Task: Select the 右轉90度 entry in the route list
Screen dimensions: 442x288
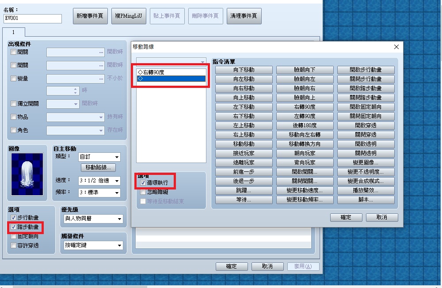Action: 171,72
